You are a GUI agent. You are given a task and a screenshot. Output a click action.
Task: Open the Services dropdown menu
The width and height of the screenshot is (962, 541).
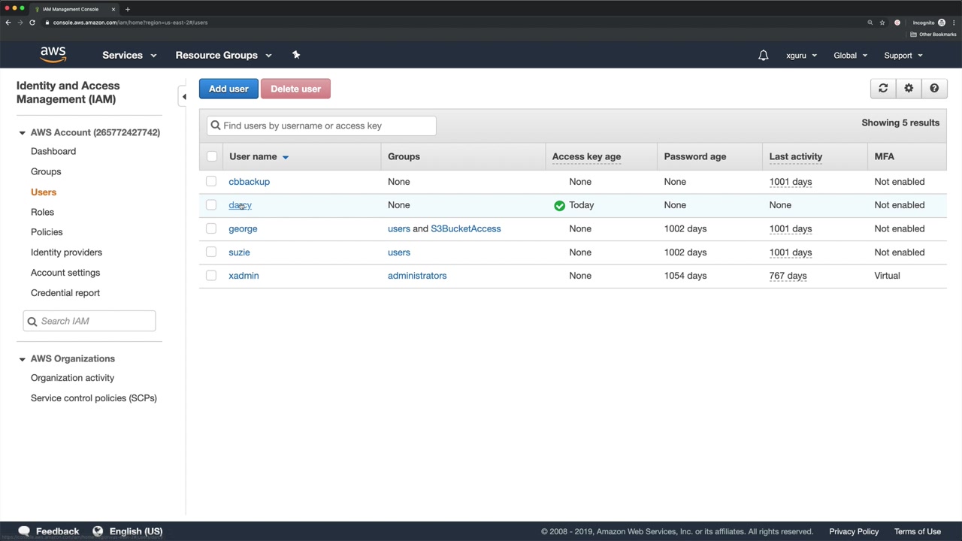click(129, 56)
